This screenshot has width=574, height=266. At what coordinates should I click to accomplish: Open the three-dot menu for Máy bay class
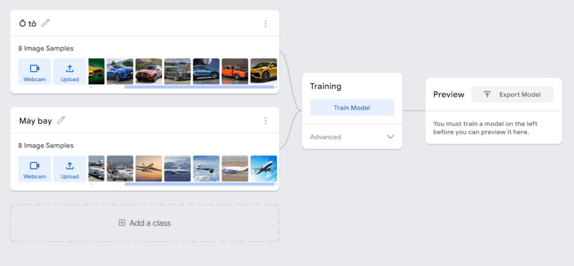tap(265, 121)
